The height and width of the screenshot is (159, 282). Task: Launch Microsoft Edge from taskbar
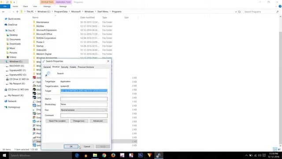click(77, 155)
